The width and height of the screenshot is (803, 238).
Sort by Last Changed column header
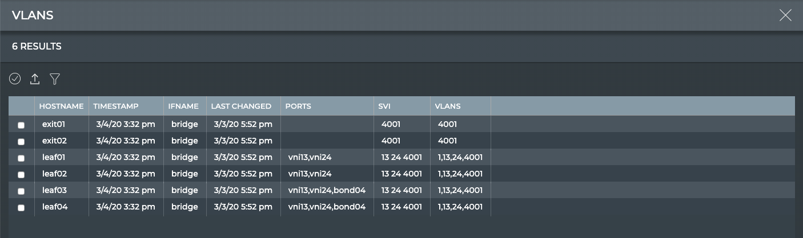coord(241,106)
